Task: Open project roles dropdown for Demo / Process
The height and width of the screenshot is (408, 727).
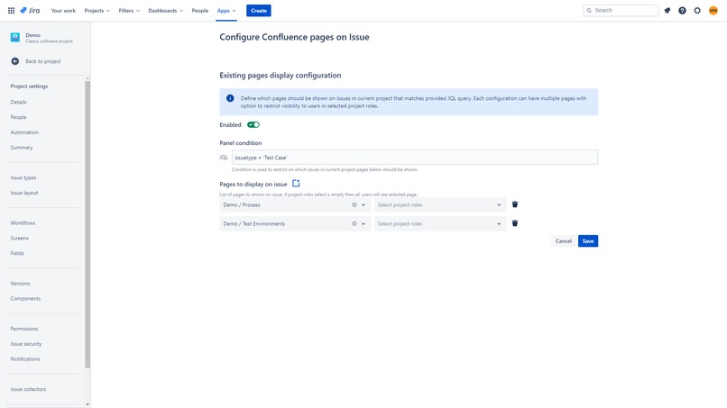Action: (x=440, y=204)
